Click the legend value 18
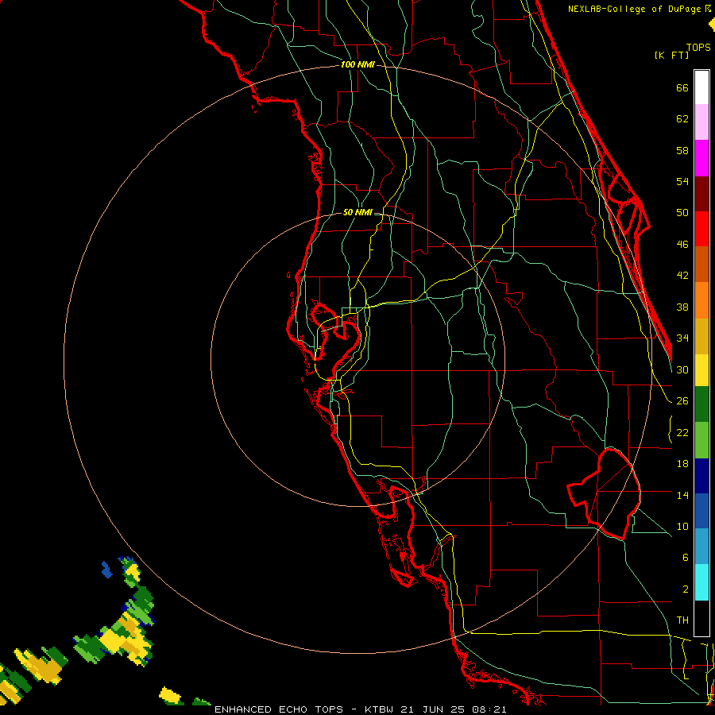Image resolution: width=715 pixels, height=715 pixels. point(682,464)
